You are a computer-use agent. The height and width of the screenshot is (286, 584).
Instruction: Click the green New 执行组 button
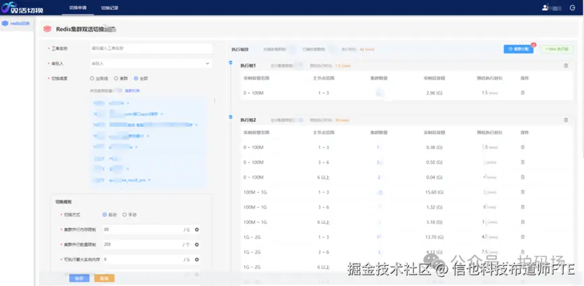(557, 49)
